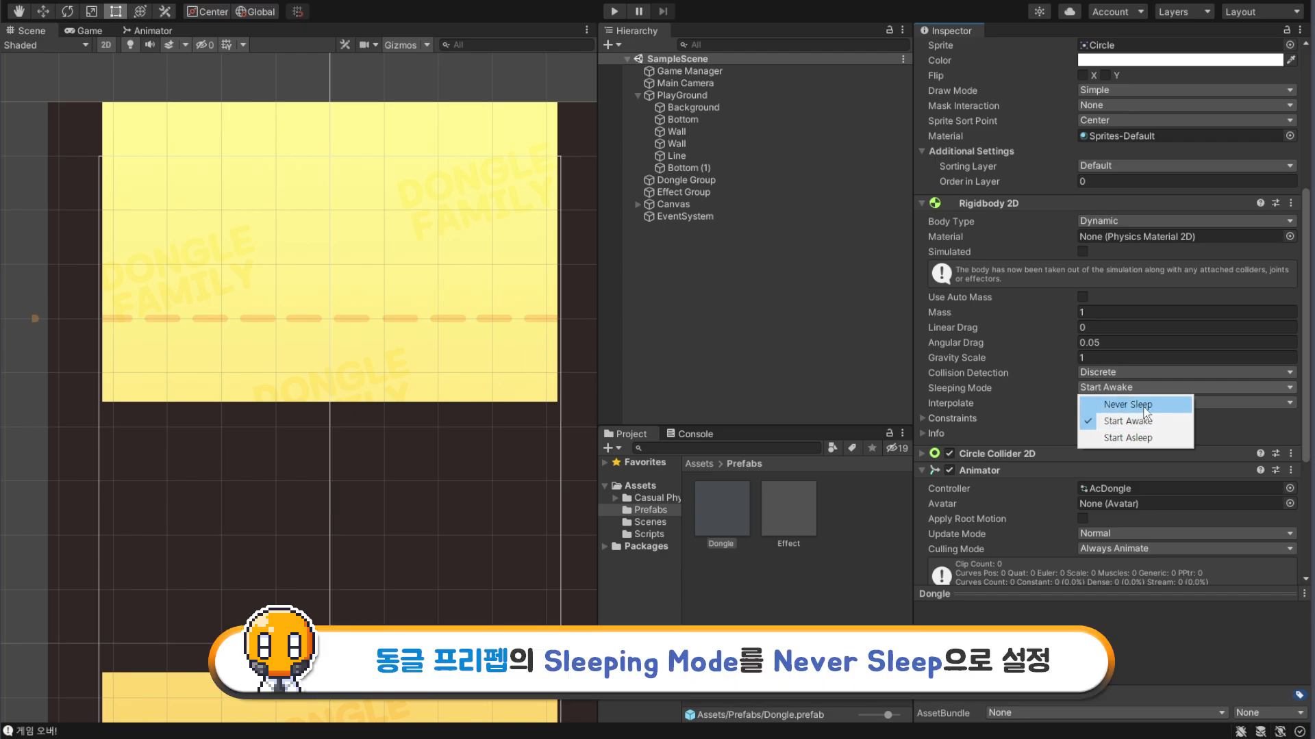Expand the Canvas hierarchy item

638,204
